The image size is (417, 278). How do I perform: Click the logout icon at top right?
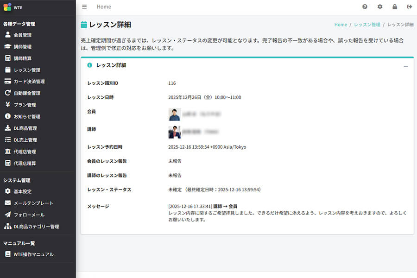(409, 6)
